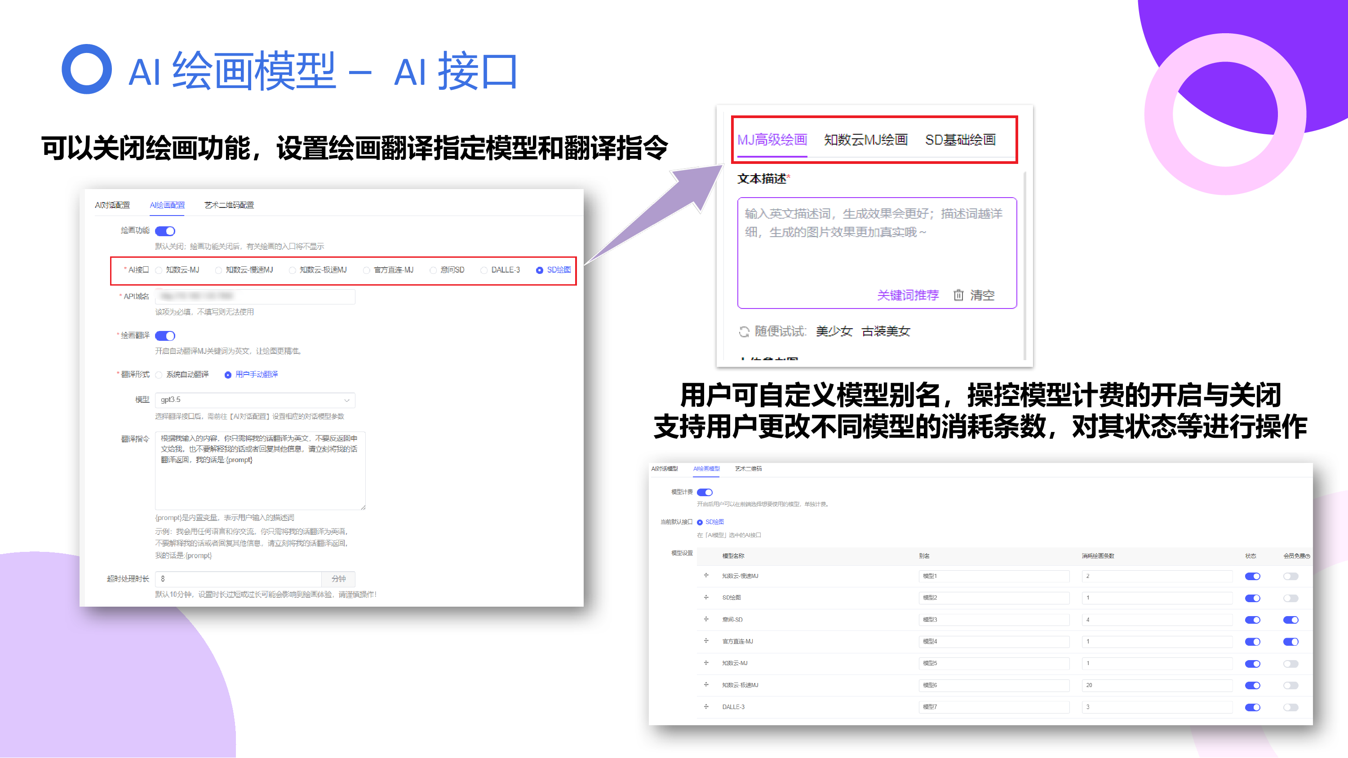This screenshot has height=758, width=1348.
Task: Click the refresh icon beside 随便试试
Action: point(744,332)
